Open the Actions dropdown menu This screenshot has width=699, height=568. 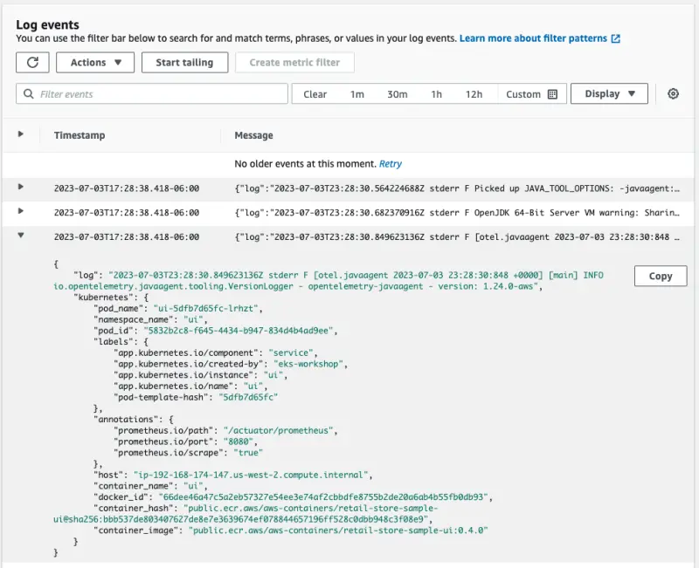(x=95, y=62)
